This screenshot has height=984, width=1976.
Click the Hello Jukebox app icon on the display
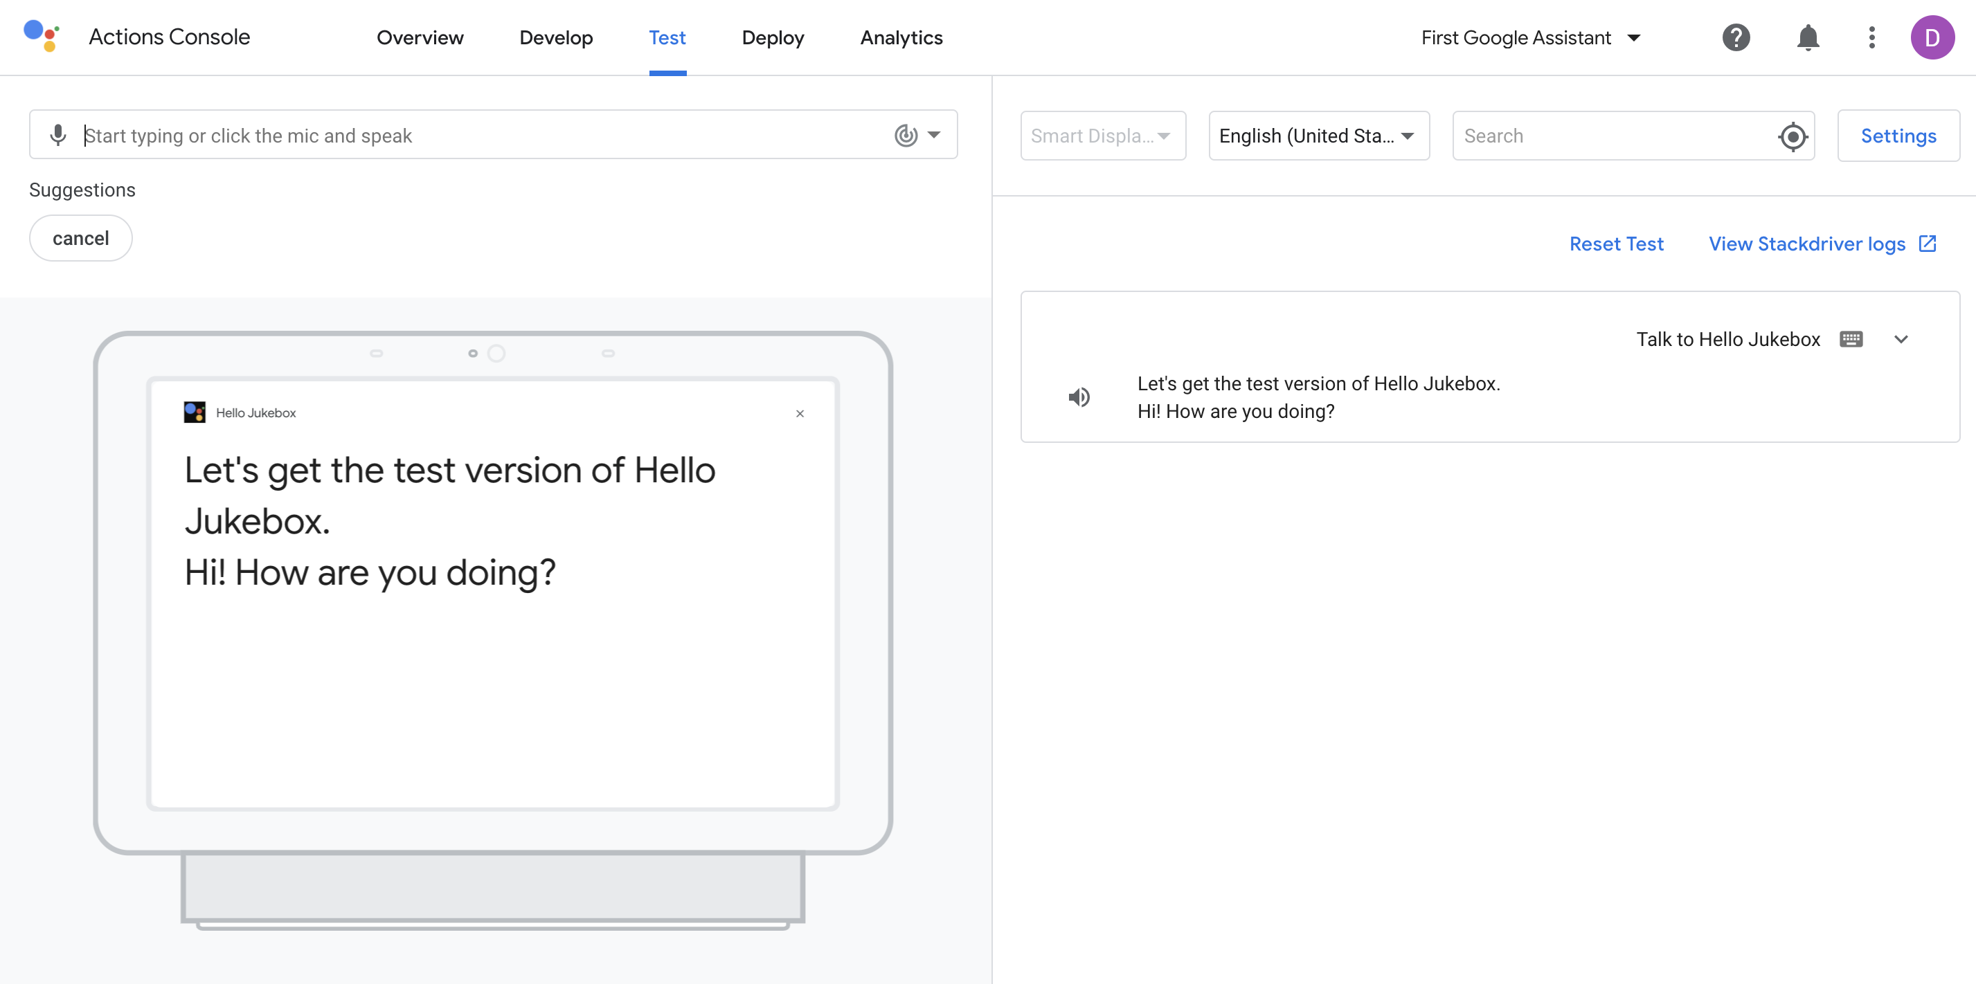[195, 412]
